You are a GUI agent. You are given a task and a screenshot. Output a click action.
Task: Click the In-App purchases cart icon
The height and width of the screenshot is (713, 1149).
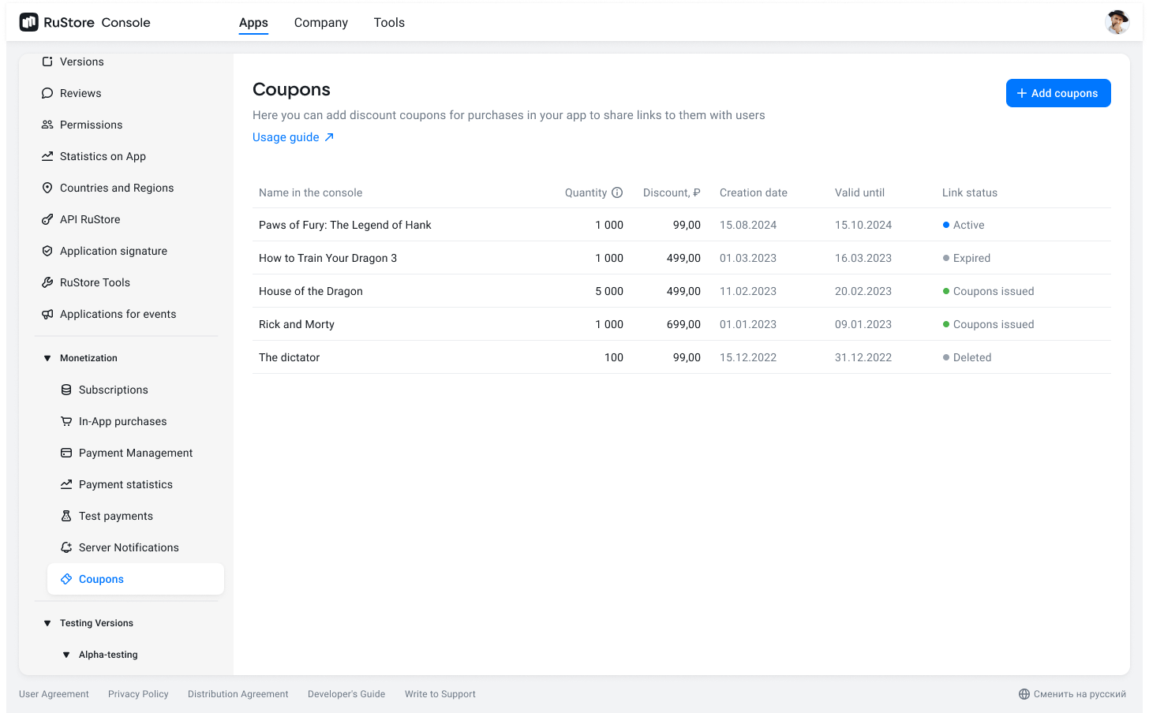point(66,421)
